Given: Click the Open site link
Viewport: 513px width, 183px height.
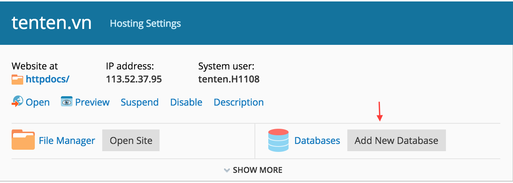Looking at the screenshot, I should [38, 102].
